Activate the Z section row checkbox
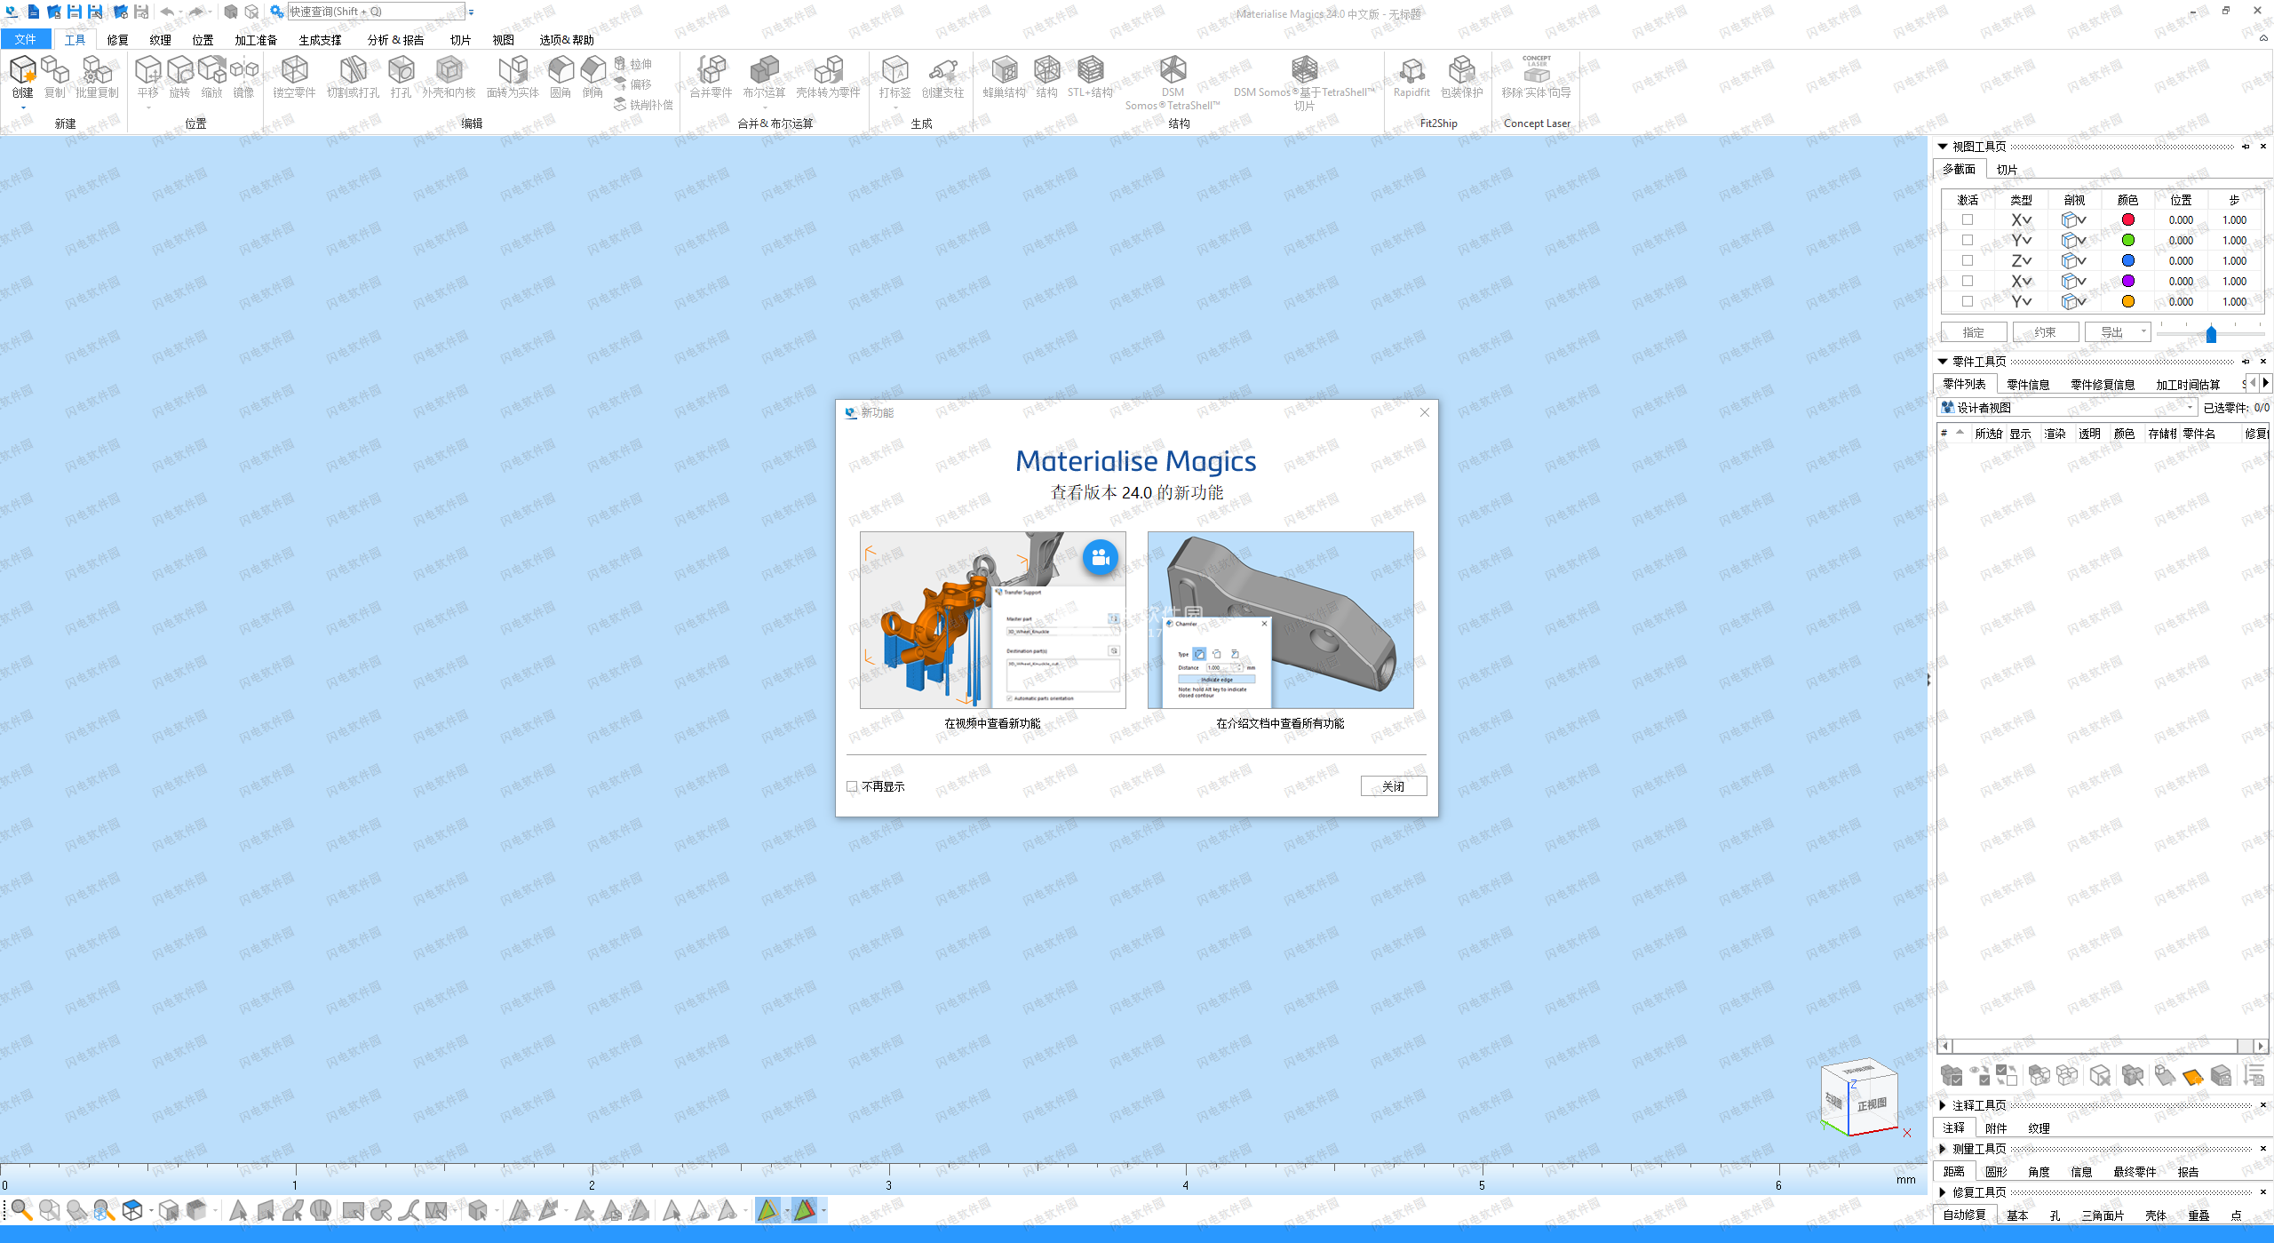The height and width of the screenshot is (1243, 2274). coord(1968,260)
